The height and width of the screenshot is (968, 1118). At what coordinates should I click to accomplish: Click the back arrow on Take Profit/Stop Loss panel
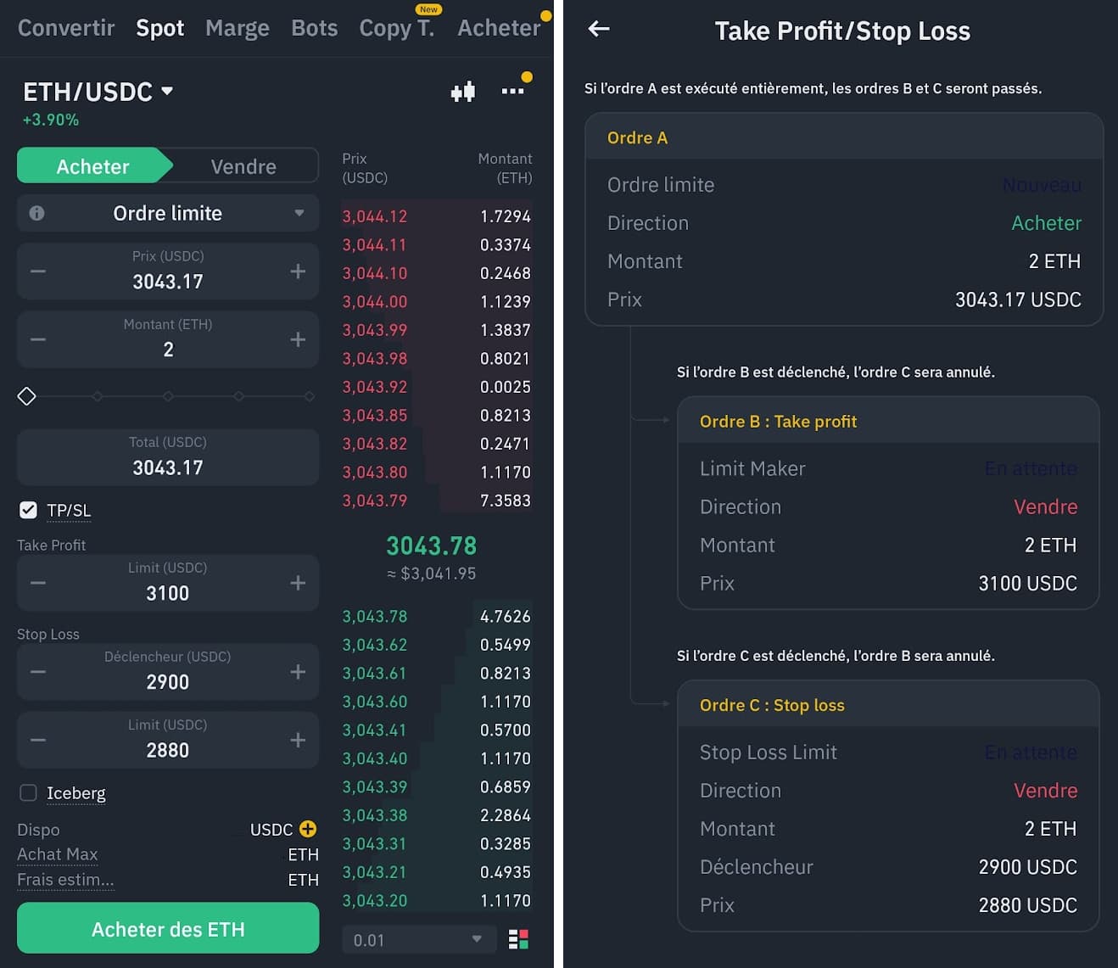(598, 29)
